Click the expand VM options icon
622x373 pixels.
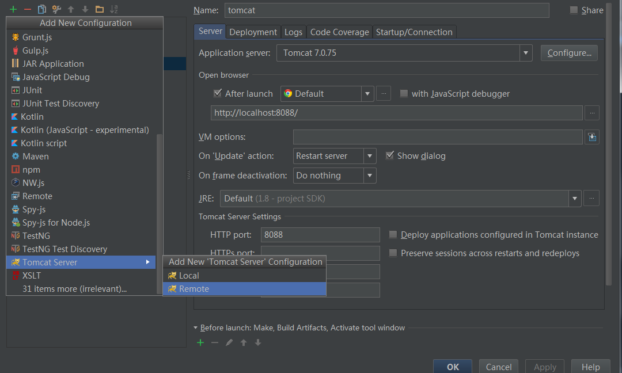[592, 137]
